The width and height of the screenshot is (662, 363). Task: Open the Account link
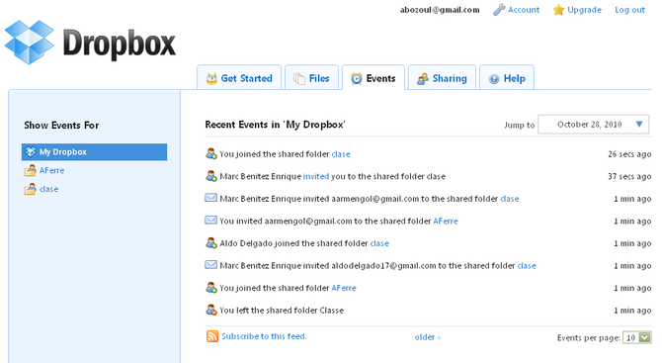[524, 10]
